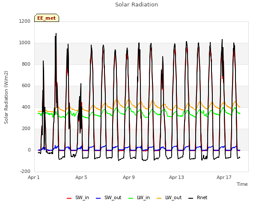Viewport: 274px width, 206px height.
Task: Click the Apr 17 axis tick label
Action: pos(224,177)
